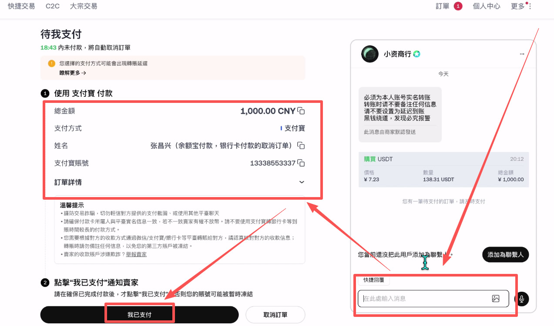The image size is (554, 326).
Task: Click the 我已支付 payment confirmation button
Action: pyautogui.click(x=139, y=314)
